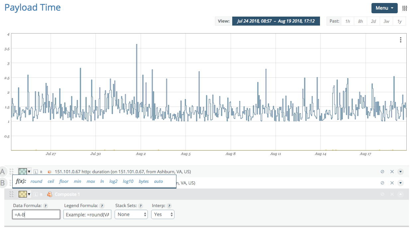The image size is (413, 230).
Task: Open the Interp dropdown set to Yes
Action: coord(162,214)
